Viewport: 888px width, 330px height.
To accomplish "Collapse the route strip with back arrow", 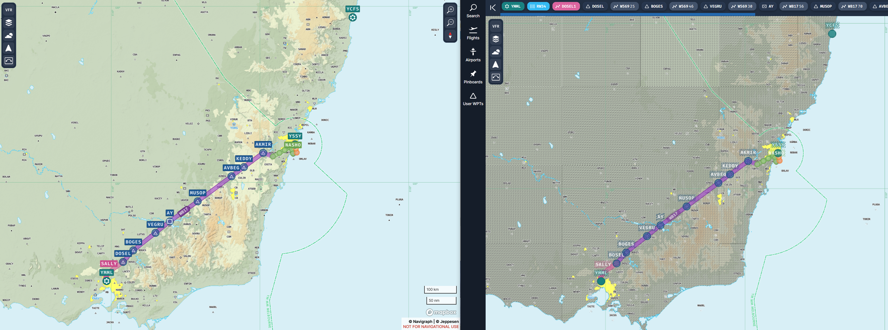I will coord(493,7).
